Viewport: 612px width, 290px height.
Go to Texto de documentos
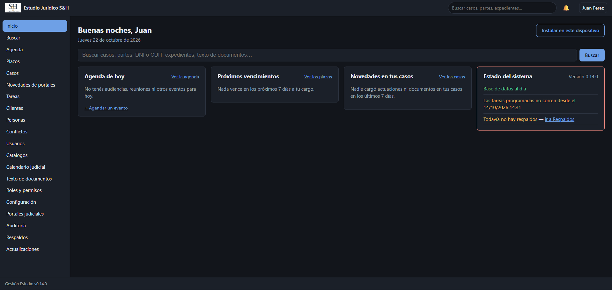point(35,179)
